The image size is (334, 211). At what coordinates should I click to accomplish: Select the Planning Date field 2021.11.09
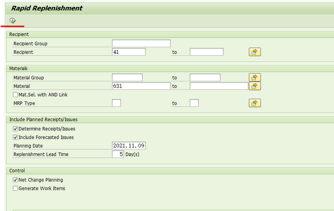point(129,146)
